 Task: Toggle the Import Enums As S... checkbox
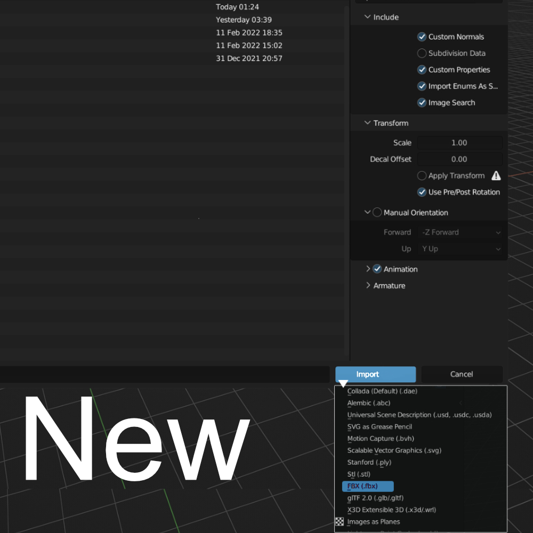click(x=422, y=86)
